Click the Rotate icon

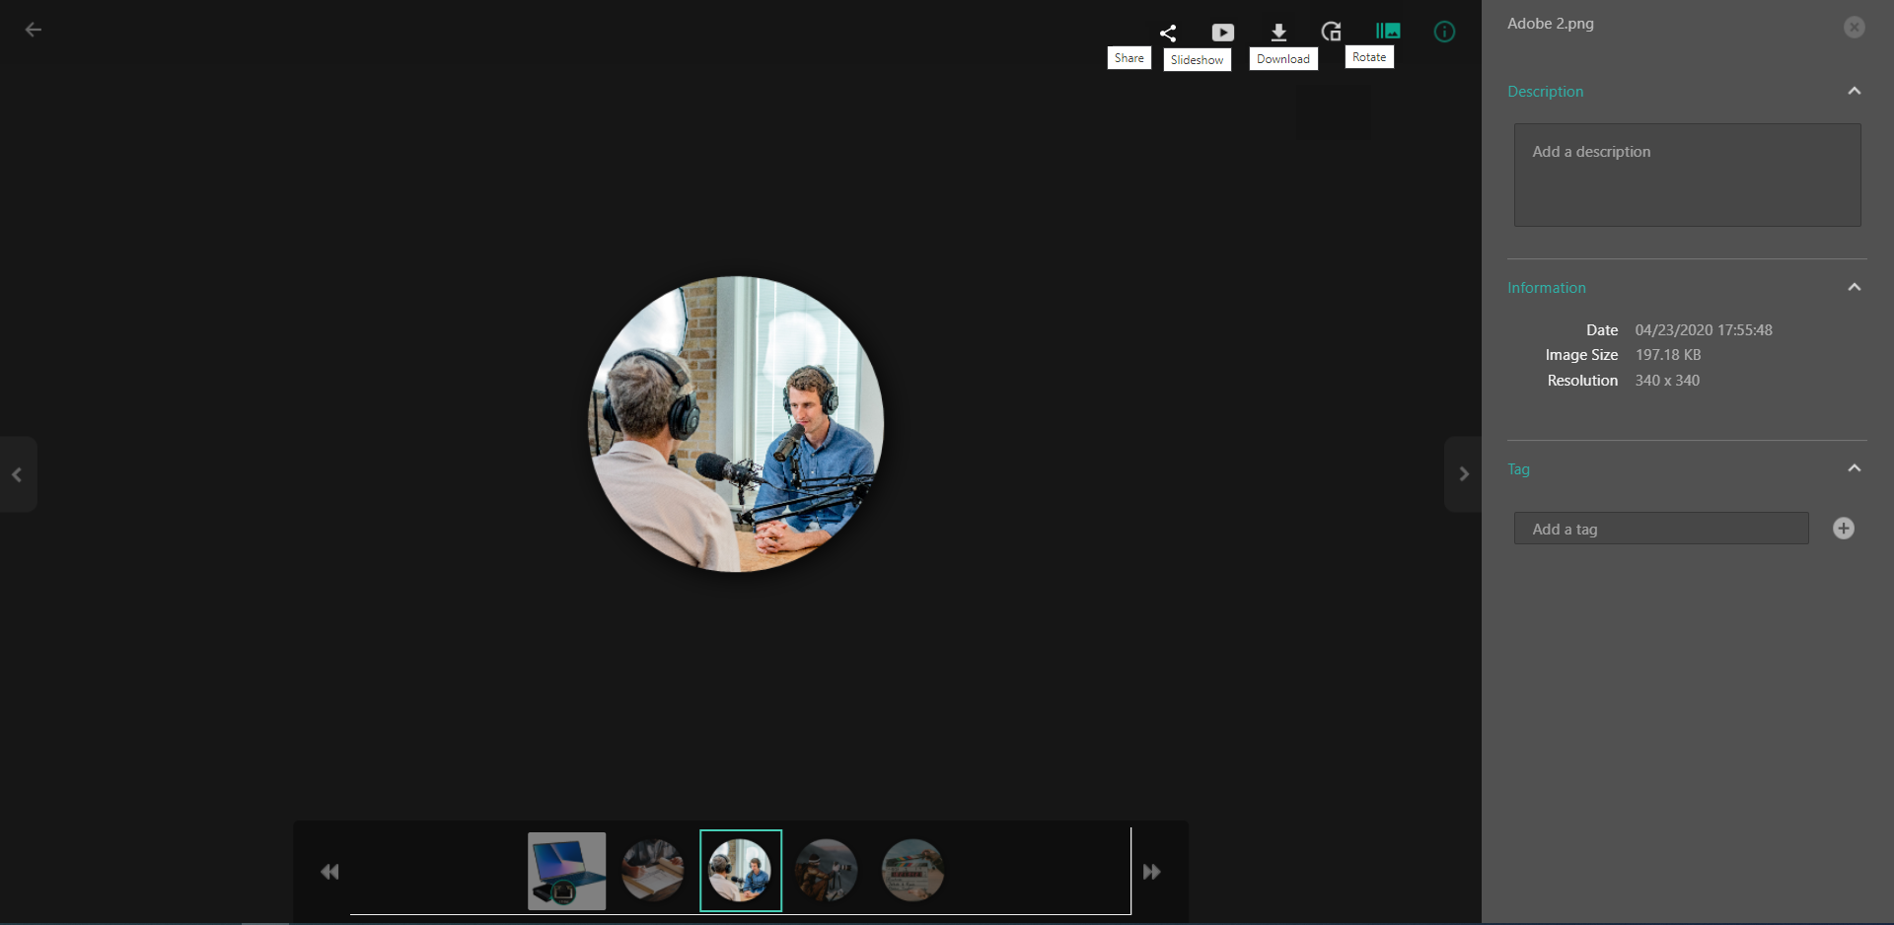(1332, 32)
